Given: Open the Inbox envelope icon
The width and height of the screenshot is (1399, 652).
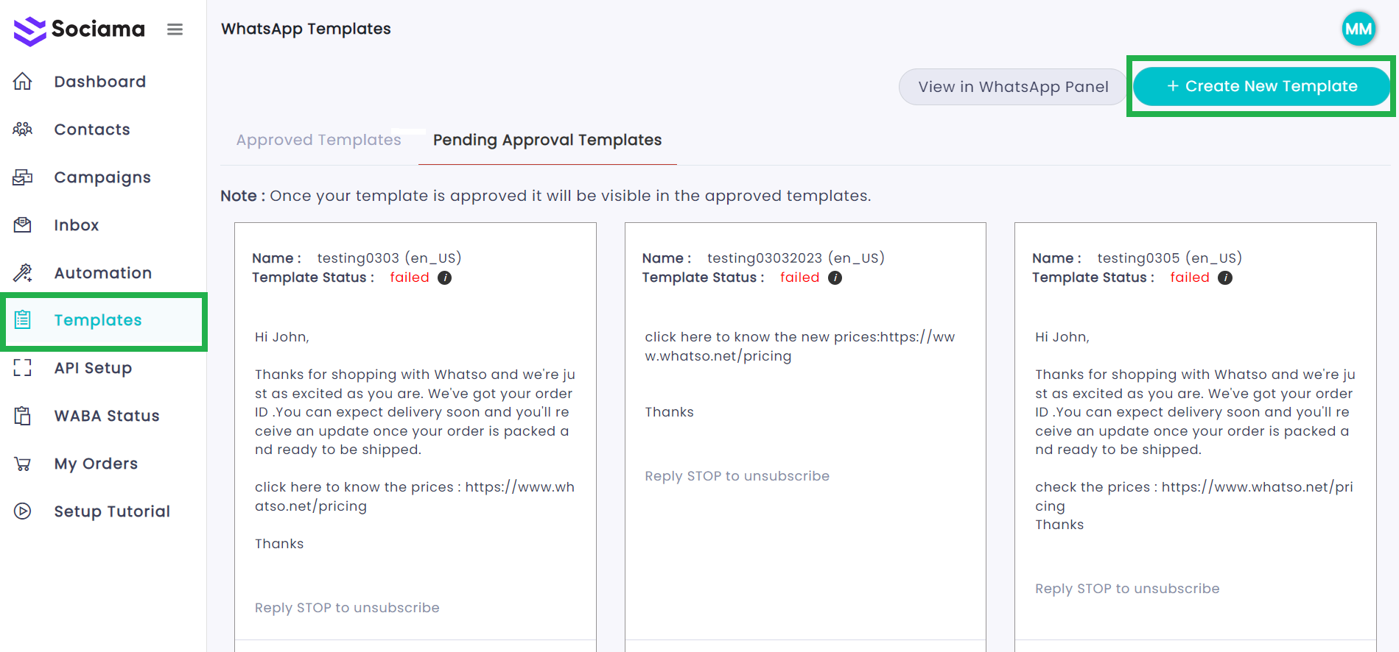Looking at the screenshot, I should pos(23,225).
